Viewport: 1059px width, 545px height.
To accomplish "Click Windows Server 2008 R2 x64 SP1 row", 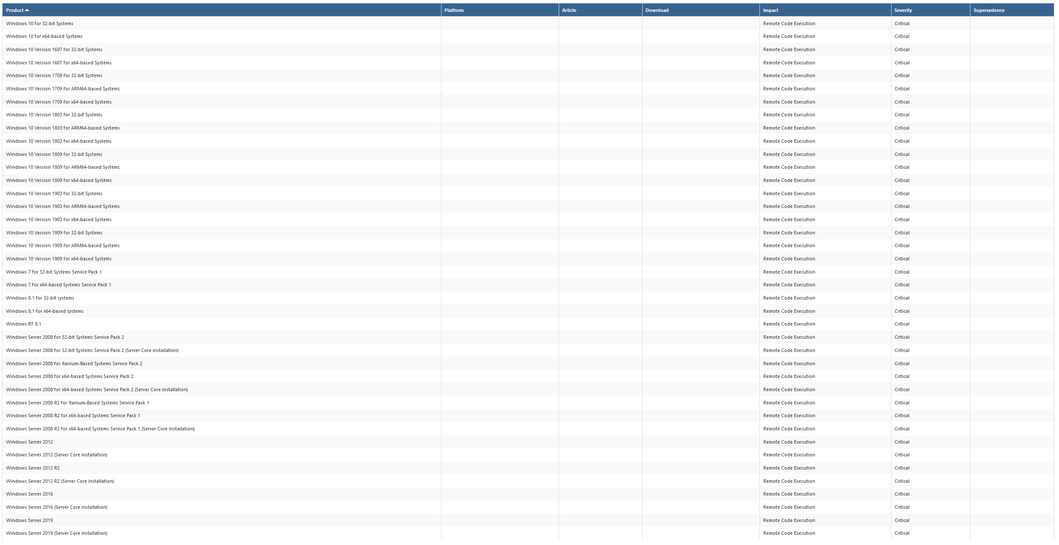I will [x=73, y=415].
